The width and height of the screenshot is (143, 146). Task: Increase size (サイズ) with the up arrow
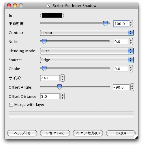[x=63, y=76]
